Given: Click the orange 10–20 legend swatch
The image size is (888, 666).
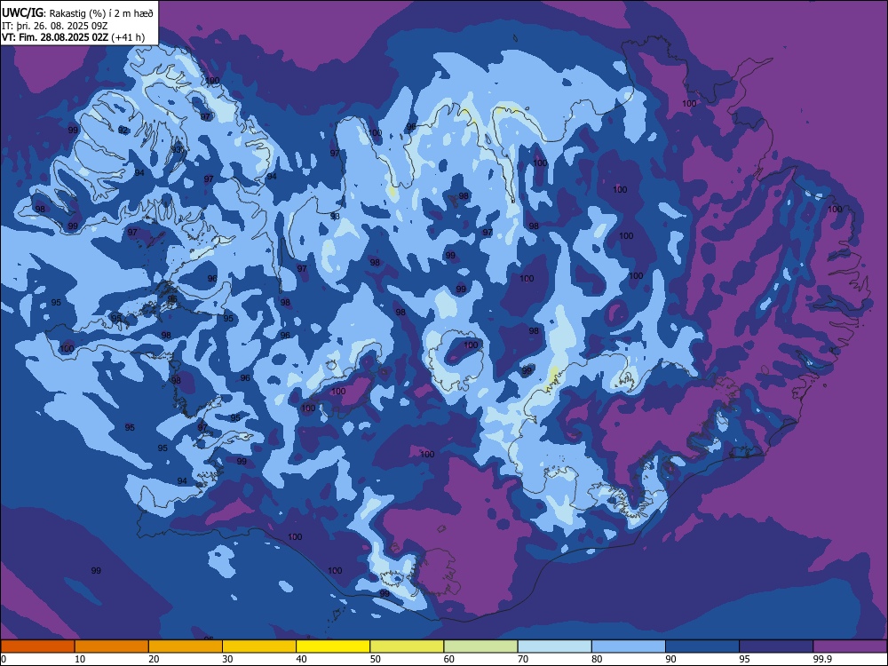Looking at the screenshot, I should [112, 646].
